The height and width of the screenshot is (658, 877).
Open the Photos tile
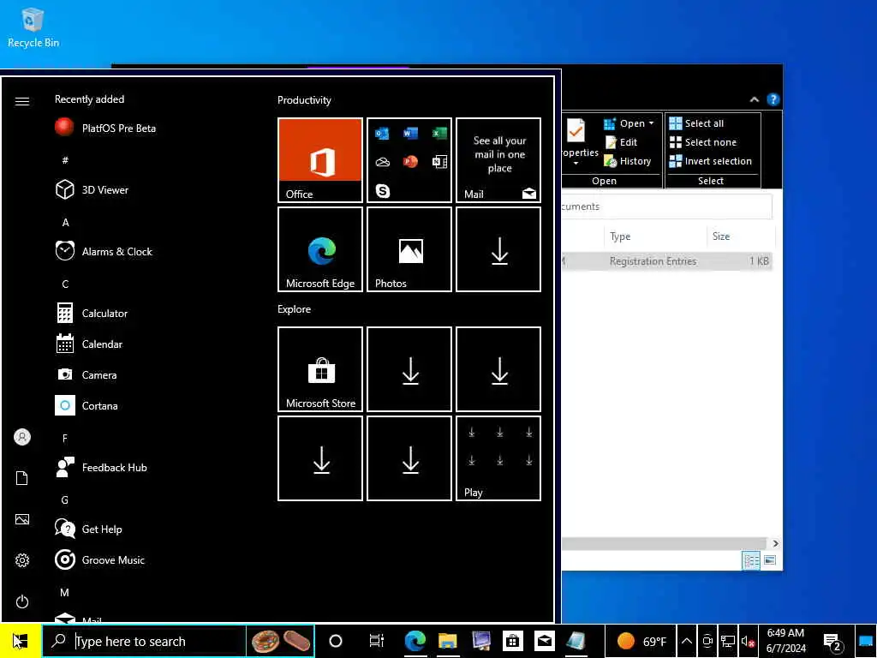point(409,249)
